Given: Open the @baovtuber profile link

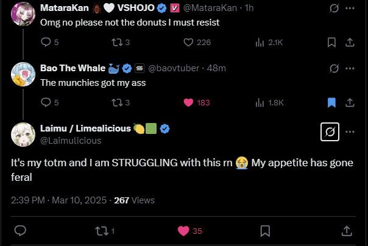Looking at the screenshot, I should point(172,68).
